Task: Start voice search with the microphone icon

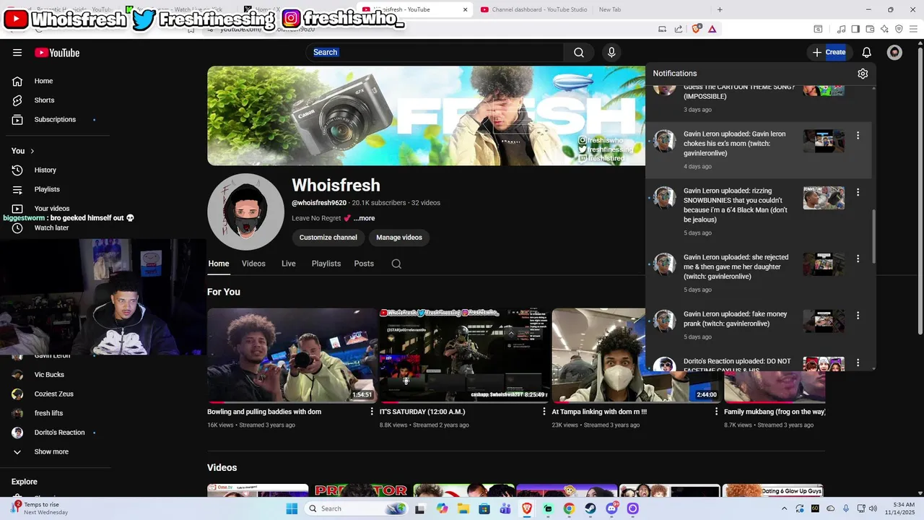Action: coord(611,53)
